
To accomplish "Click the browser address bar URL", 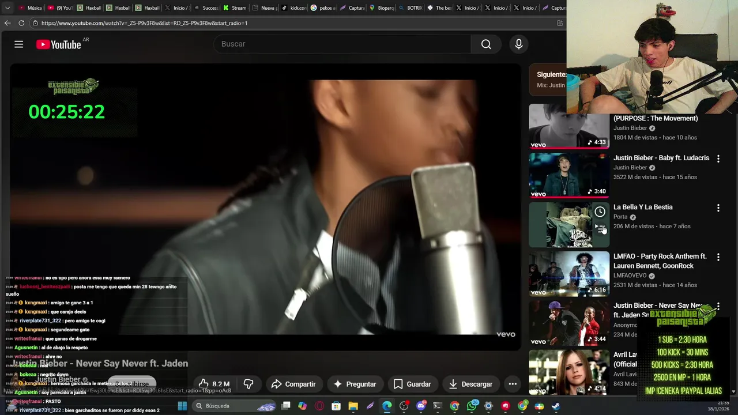I will coord(144,23).
